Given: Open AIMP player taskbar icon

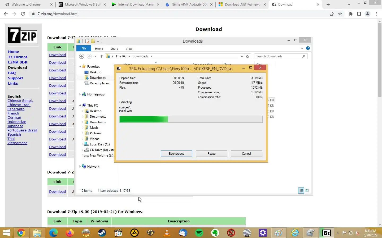Looking at the screenshot, I should (x=134, y=233).
